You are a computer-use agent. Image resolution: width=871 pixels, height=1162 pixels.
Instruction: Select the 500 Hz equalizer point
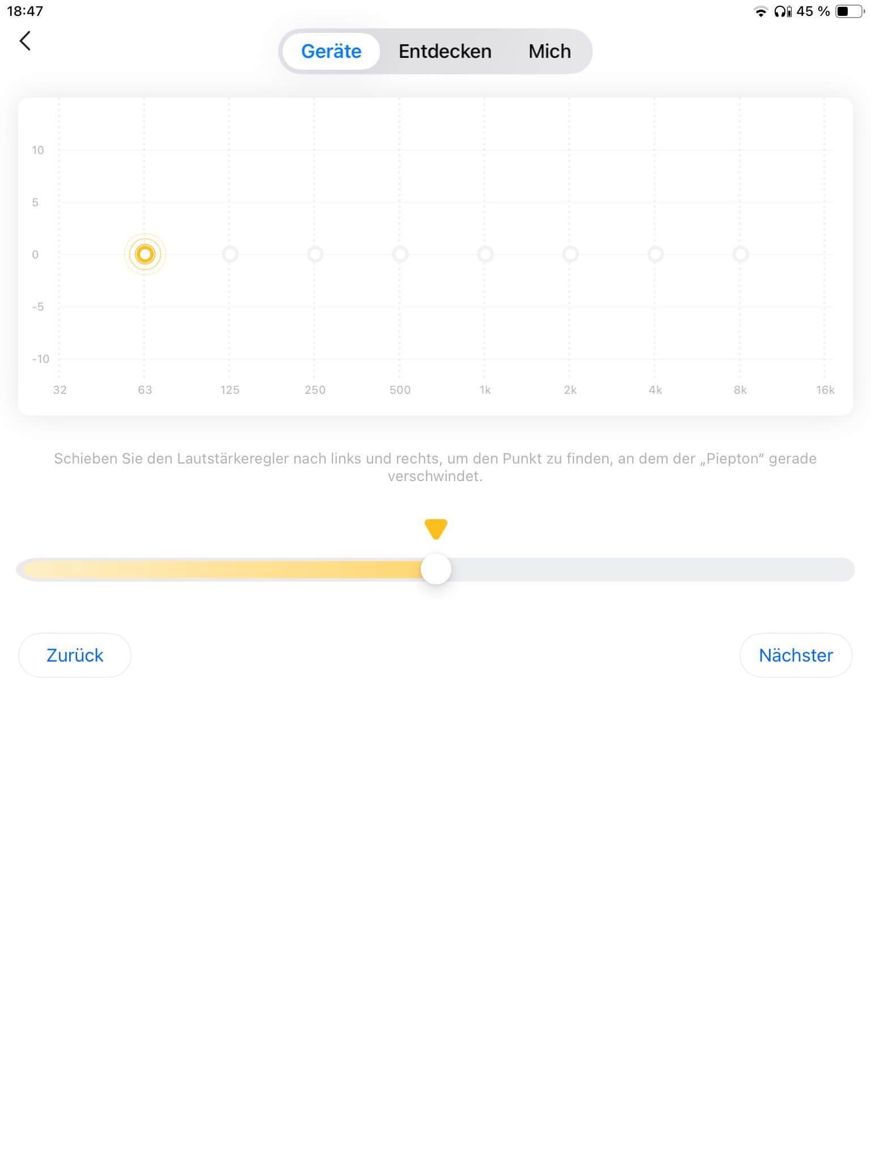click(x=400, y=254)
